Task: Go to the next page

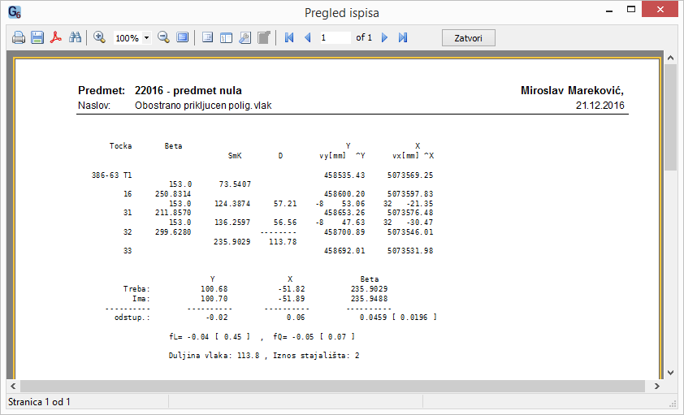Action: point(384,38)
